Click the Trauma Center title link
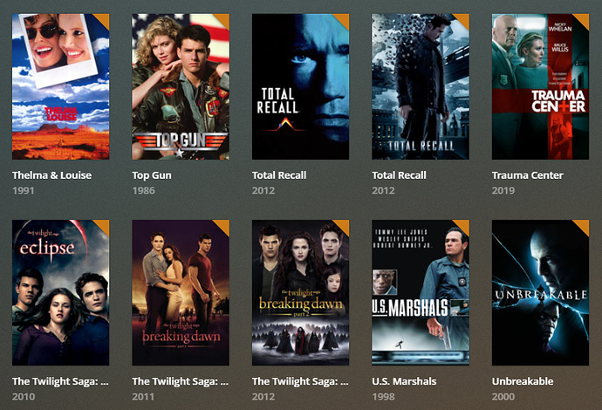Screen dimensions: 602x410 (x=528, y=175)
